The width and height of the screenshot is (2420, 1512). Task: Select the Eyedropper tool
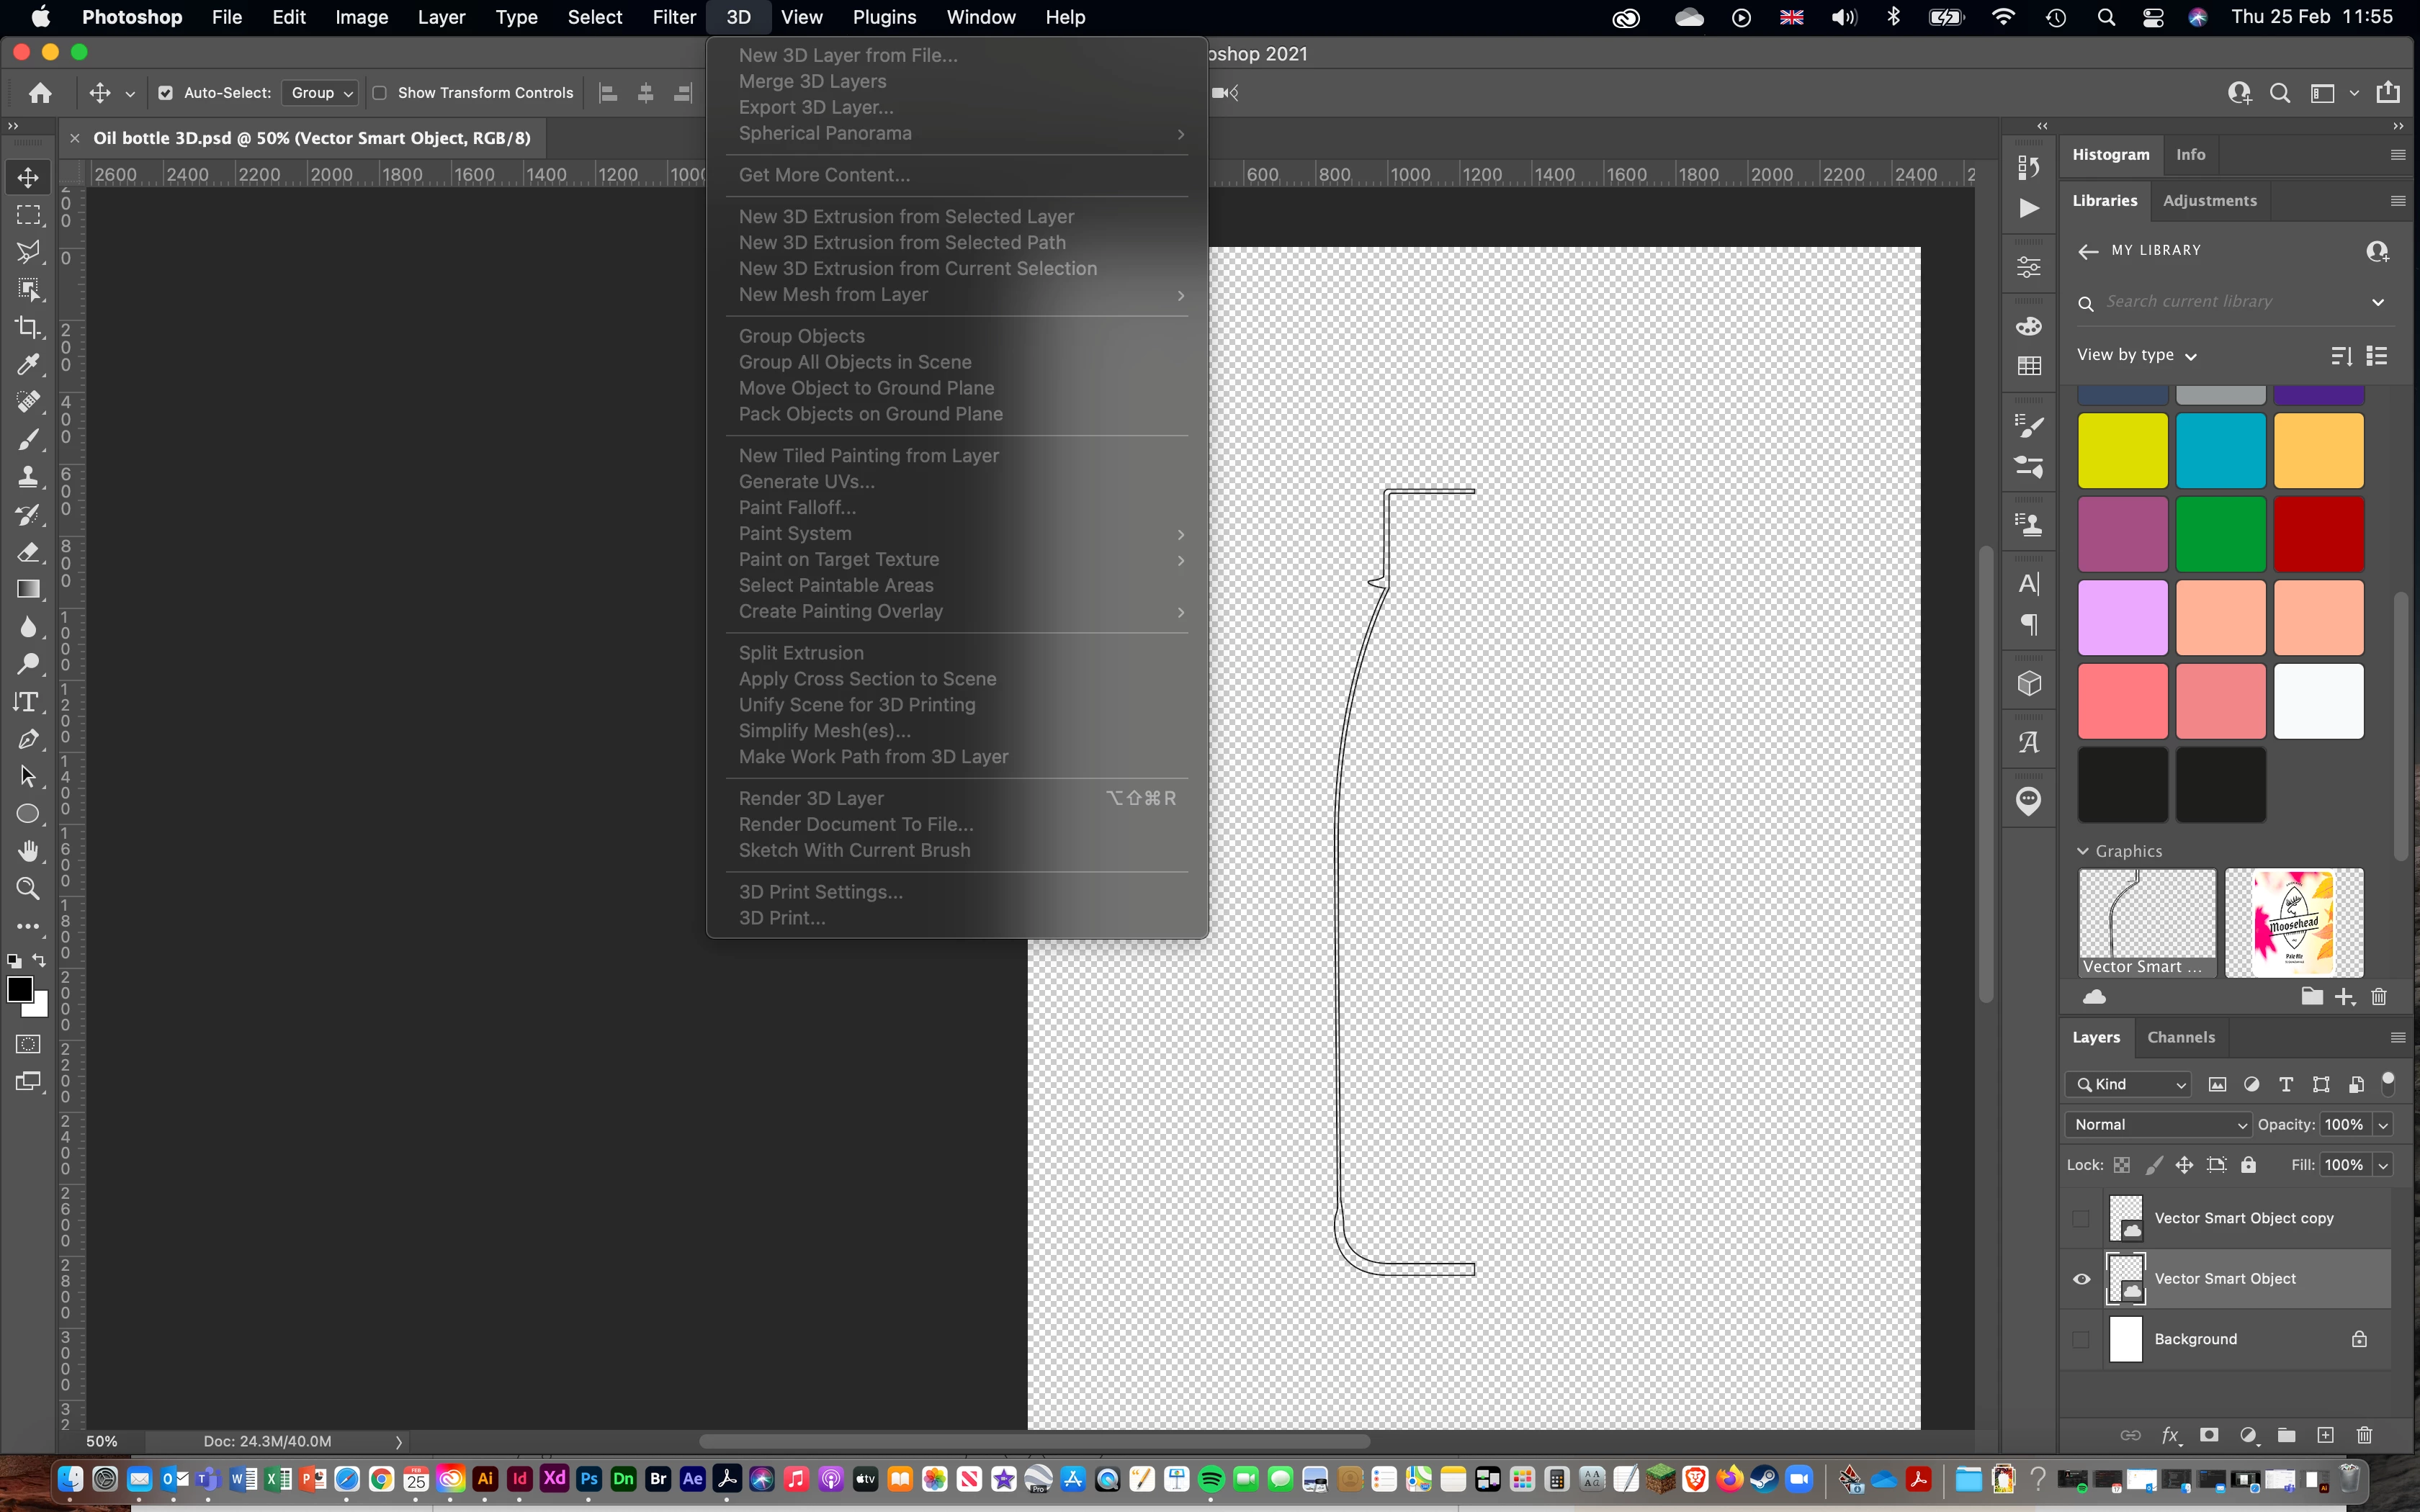coord(28,365)
